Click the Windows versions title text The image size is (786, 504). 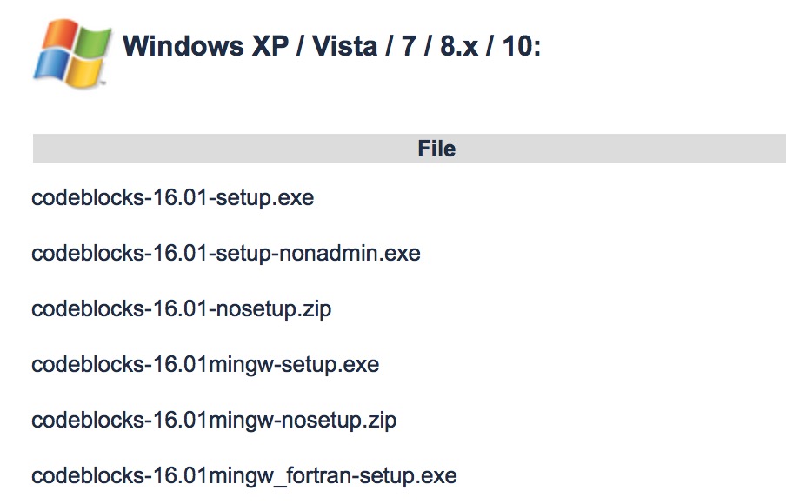click(332, 46)
